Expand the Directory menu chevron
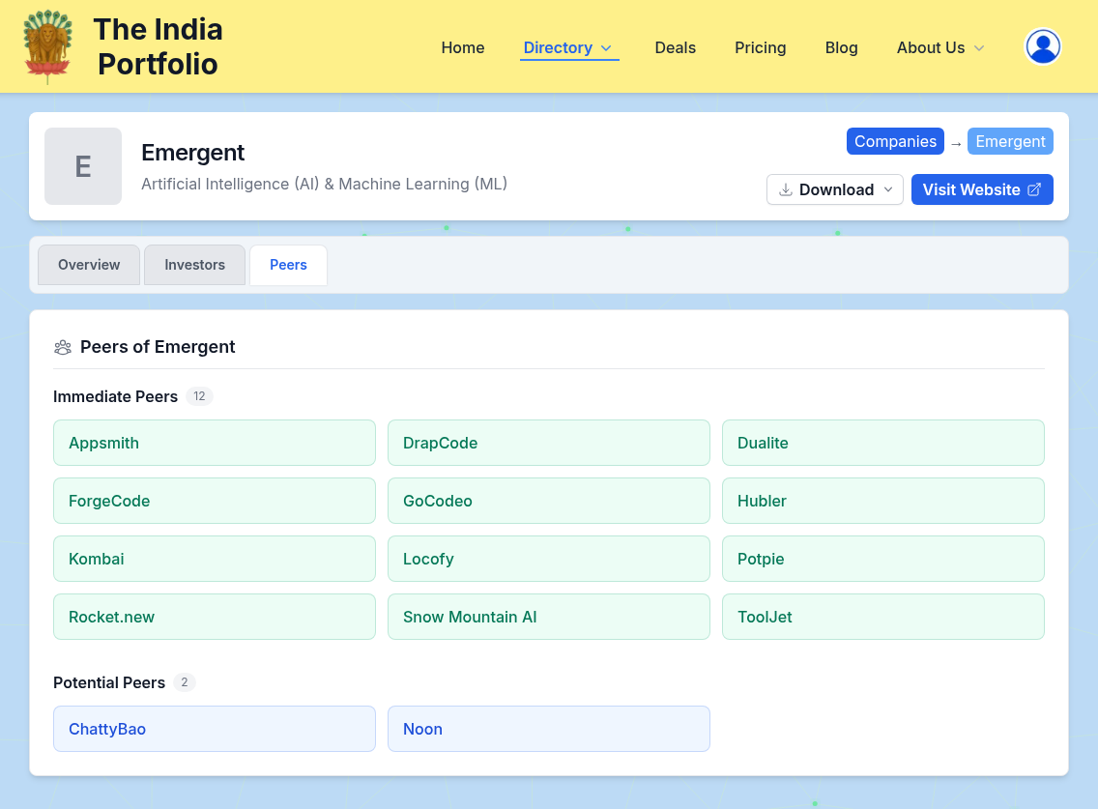Viewport: 1098px width, 809px height. [x=606, y=48]
